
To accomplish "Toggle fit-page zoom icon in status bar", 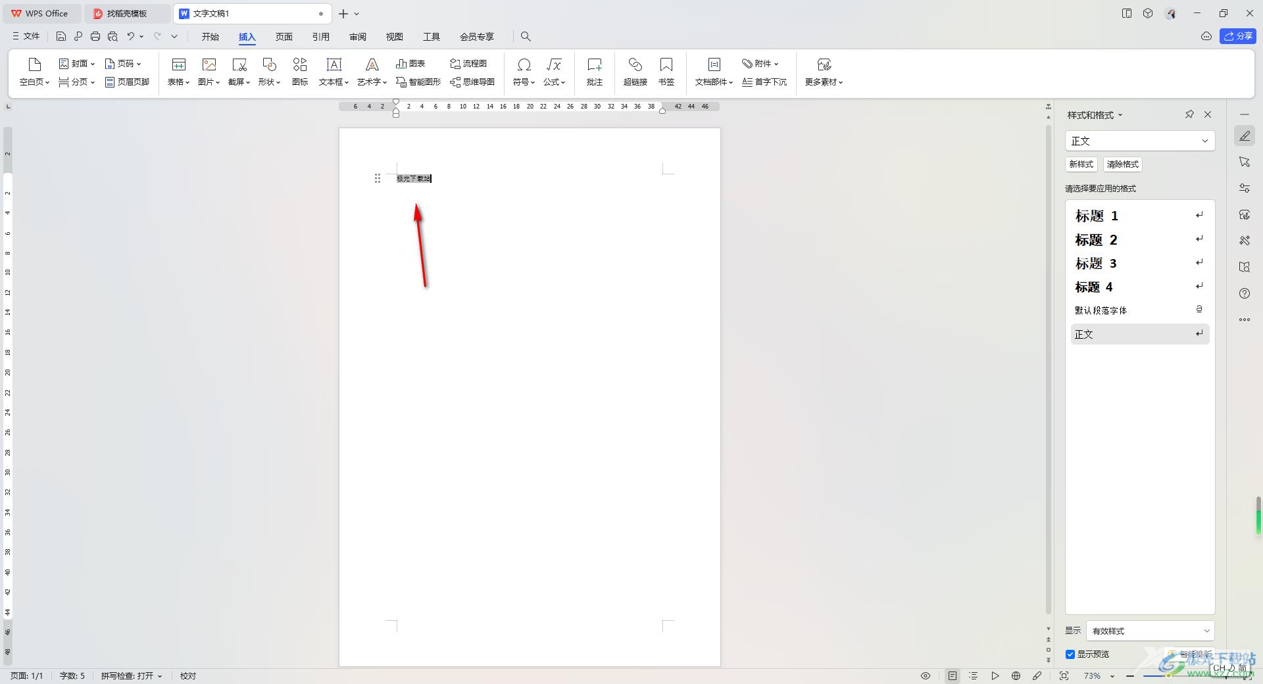I will pyautogui.click(x=1064, y=676).
